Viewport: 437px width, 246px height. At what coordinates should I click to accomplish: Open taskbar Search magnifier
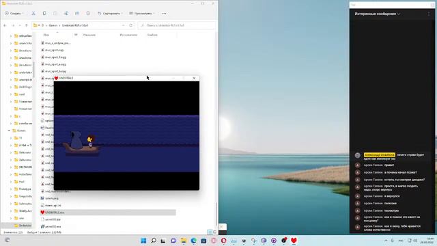click(x=154, y=241)
